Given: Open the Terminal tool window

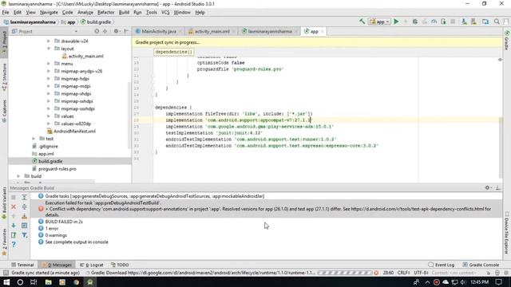Looking at the screenshot, I should point(22,265).
